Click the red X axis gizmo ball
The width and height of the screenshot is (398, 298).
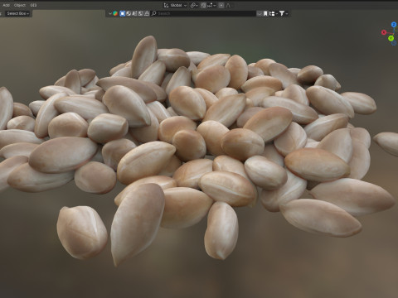click(x=384, y=32)
